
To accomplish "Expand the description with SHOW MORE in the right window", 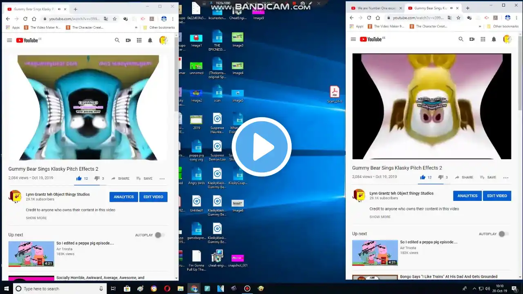I will [x=380, y=217].
